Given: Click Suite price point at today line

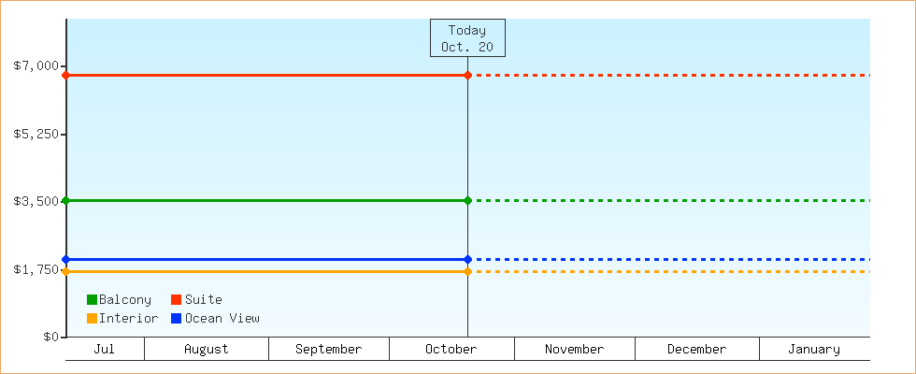Looking at the screenshot, I should tap(467, 75).
